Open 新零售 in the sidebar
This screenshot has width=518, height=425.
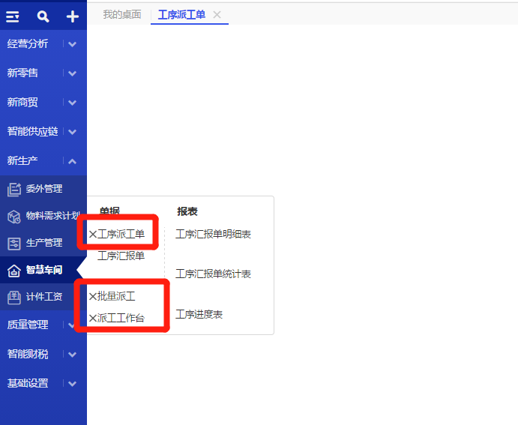click(x=22, y=73)
